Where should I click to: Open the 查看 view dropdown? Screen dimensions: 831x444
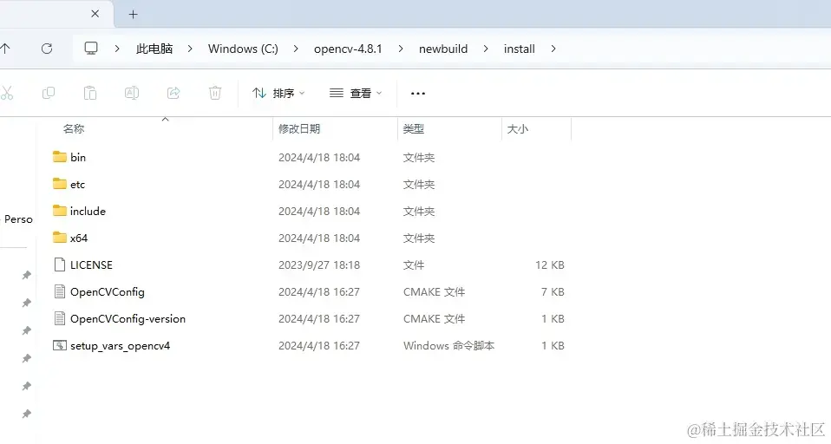coord(356,94)
